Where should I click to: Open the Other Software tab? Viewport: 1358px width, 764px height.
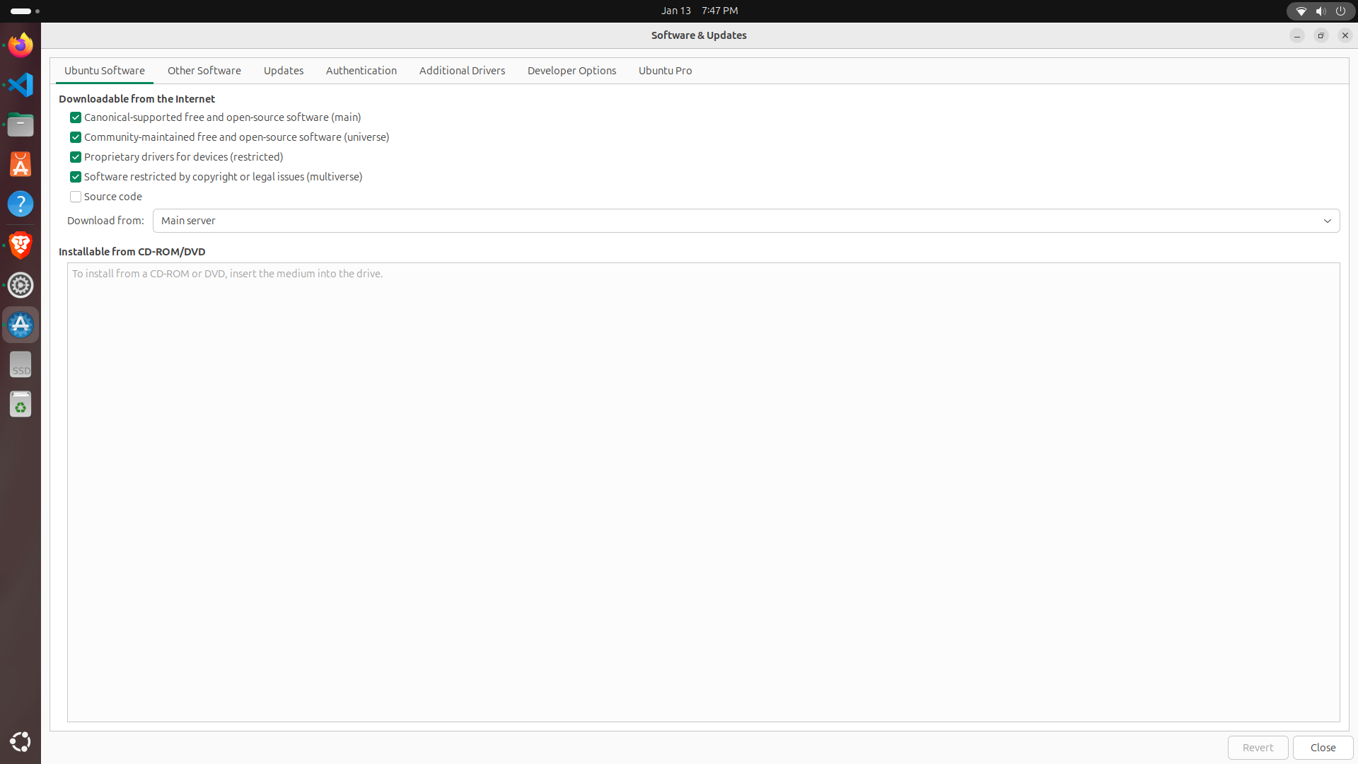204,71
